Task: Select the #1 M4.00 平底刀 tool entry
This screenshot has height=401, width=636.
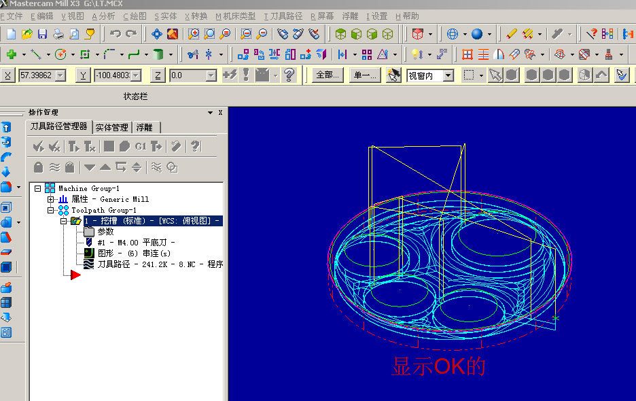Action: pos(137,243)
